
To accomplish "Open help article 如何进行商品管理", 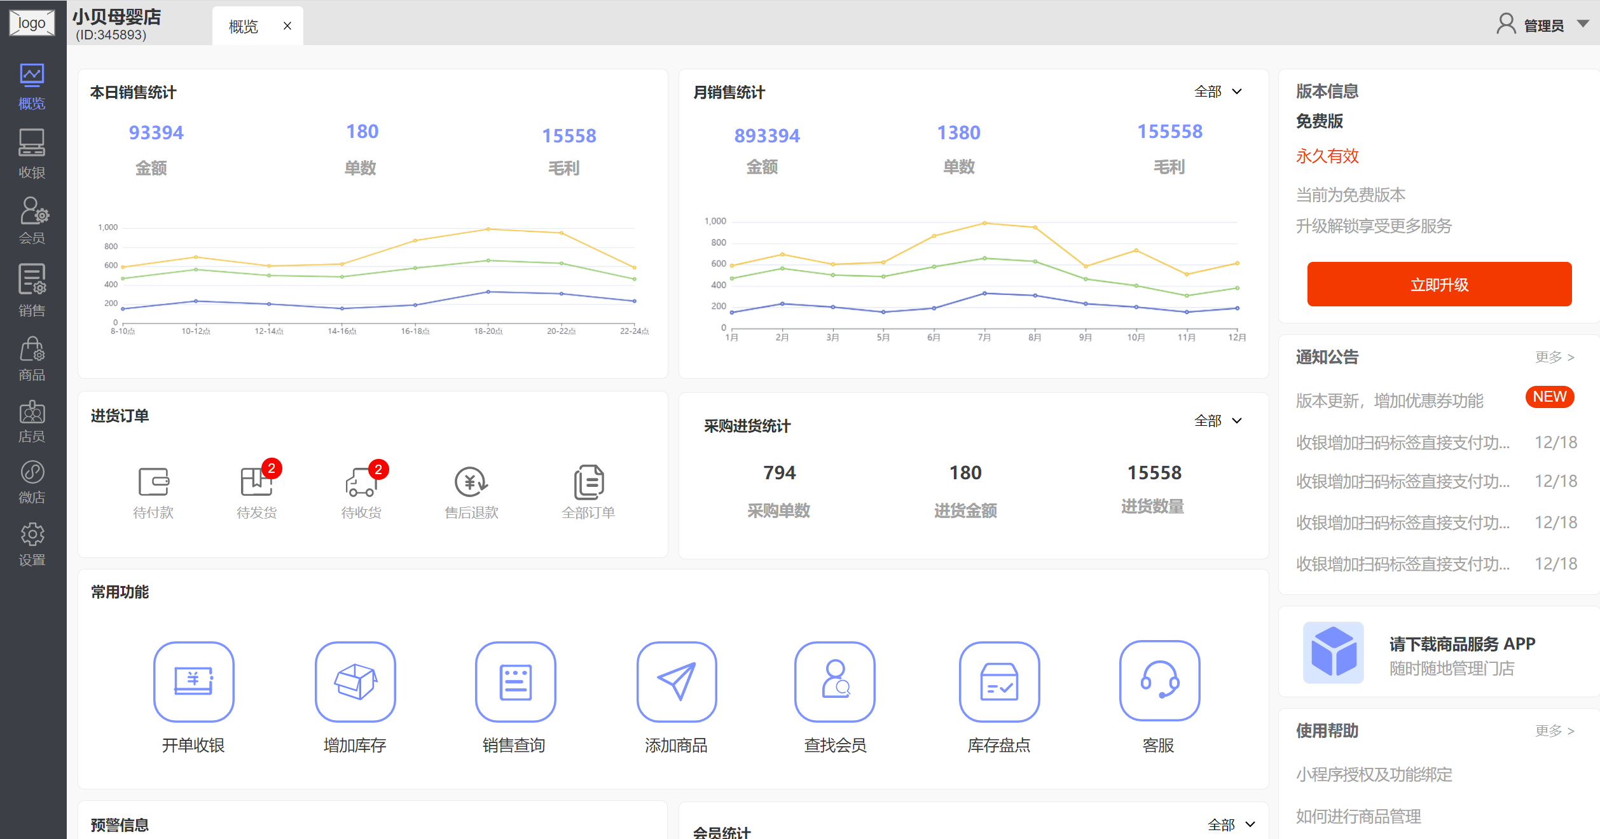I will pos(1358,816).
